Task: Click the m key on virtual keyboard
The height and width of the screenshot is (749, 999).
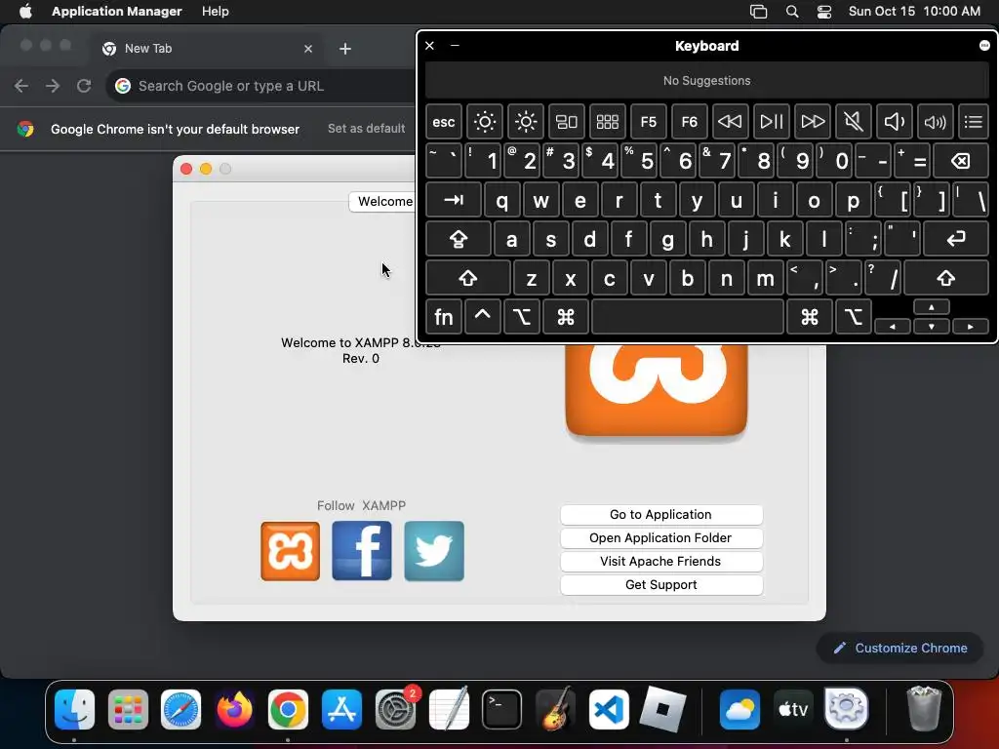Action: 765,278
